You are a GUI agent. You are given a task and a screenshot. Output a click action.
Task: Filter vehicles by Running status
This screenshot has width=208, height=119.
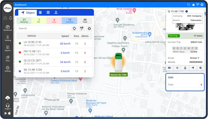pos(24,21)
